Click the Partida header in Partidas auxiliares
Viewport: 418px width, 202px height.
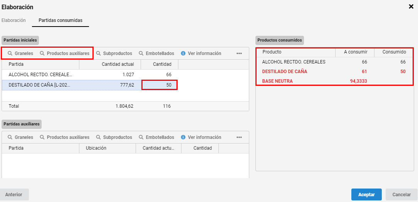[40, 148]
